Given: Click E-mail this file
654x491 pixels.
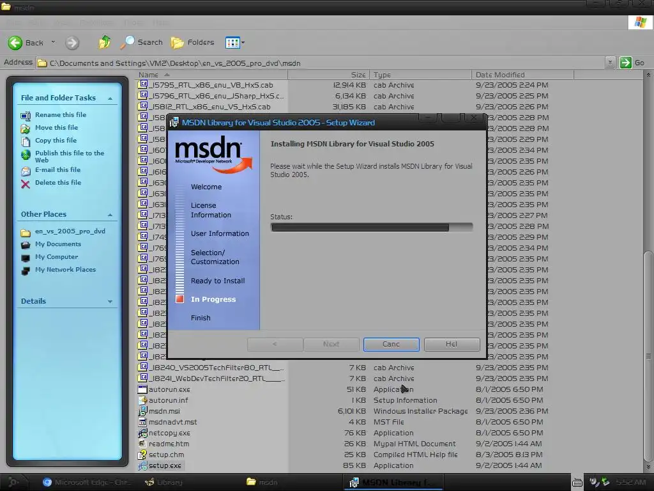Looking at the screenshot, I should 57,169.
